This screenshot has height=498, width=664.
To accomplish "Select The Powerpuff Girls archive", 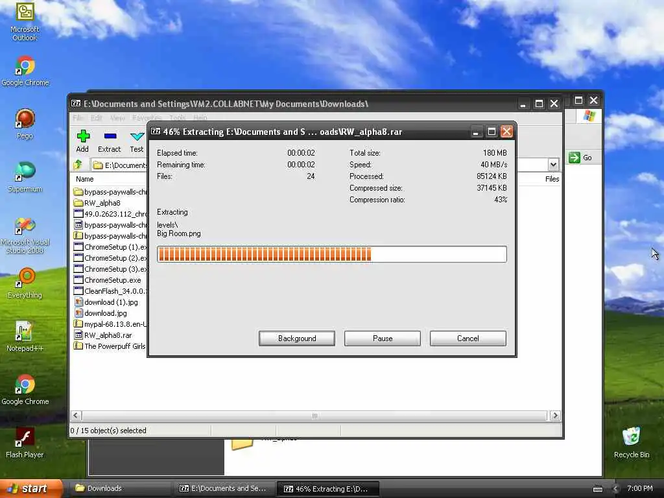I will [110, 346].
